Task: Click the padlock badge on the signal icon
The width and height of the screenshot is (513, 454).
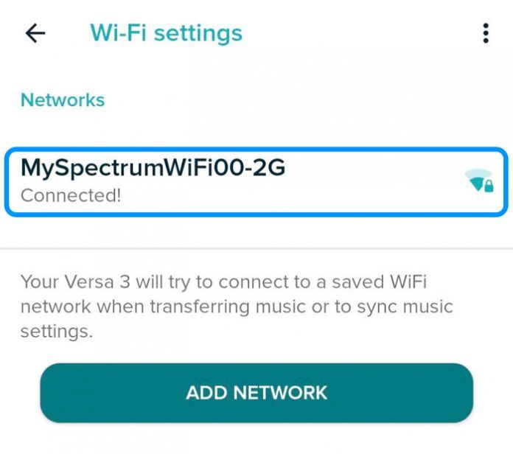Action: (x=487, y=186)
